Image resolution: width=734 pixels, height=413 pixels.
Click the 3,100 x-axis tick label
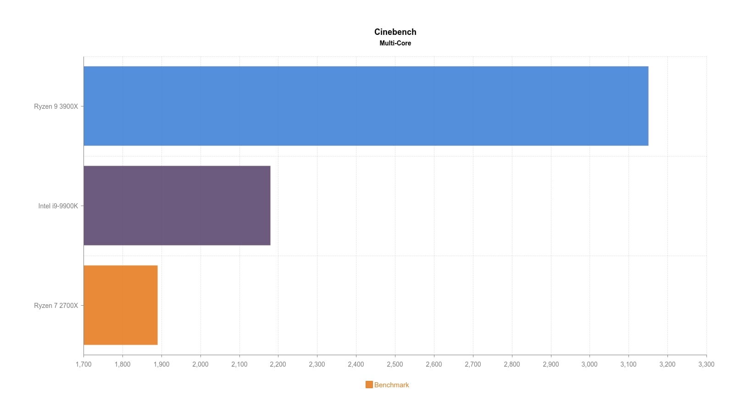point(628,364)
